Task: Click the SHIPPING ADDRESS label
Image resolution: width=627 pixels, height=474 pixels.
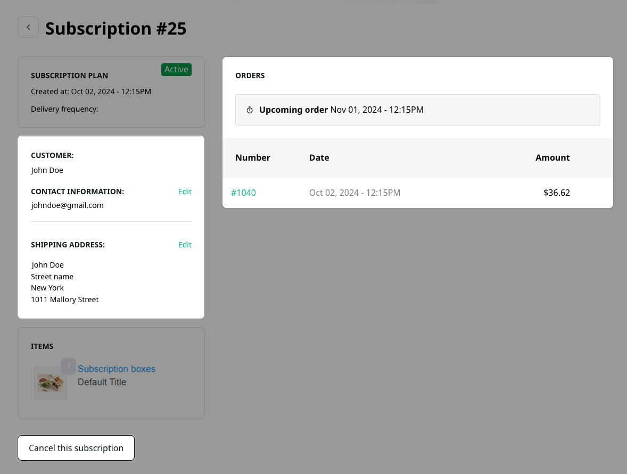Action: coord(68,245)
